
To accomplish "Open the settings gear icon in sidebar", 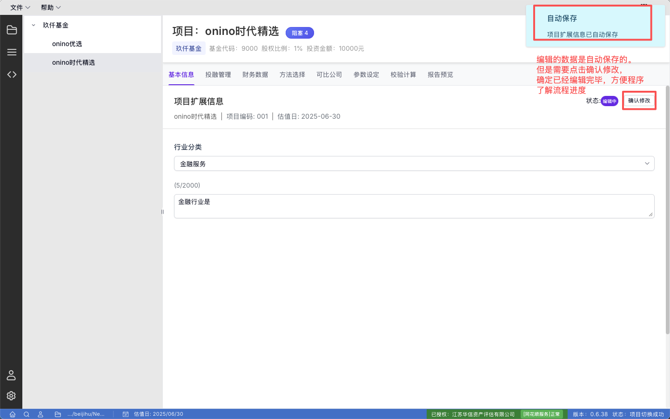I will 11,396.
